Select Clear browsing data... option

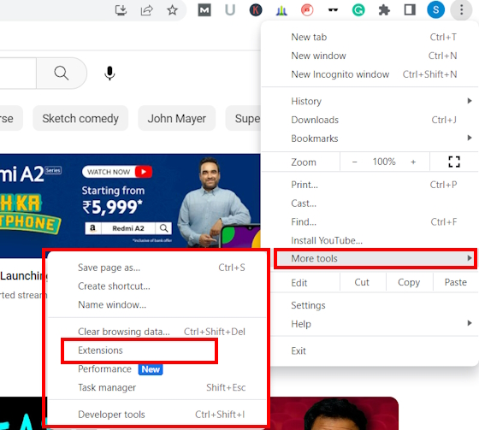pyautogui.click(x=157, y=332)
